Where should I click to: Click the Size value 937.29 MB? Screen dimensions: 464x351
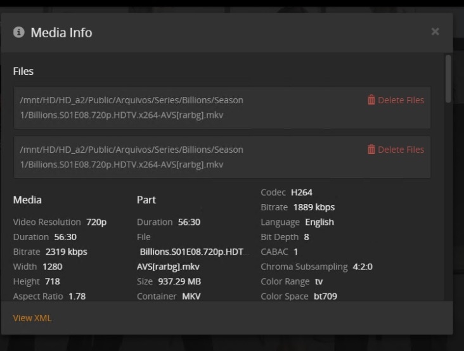179,281
